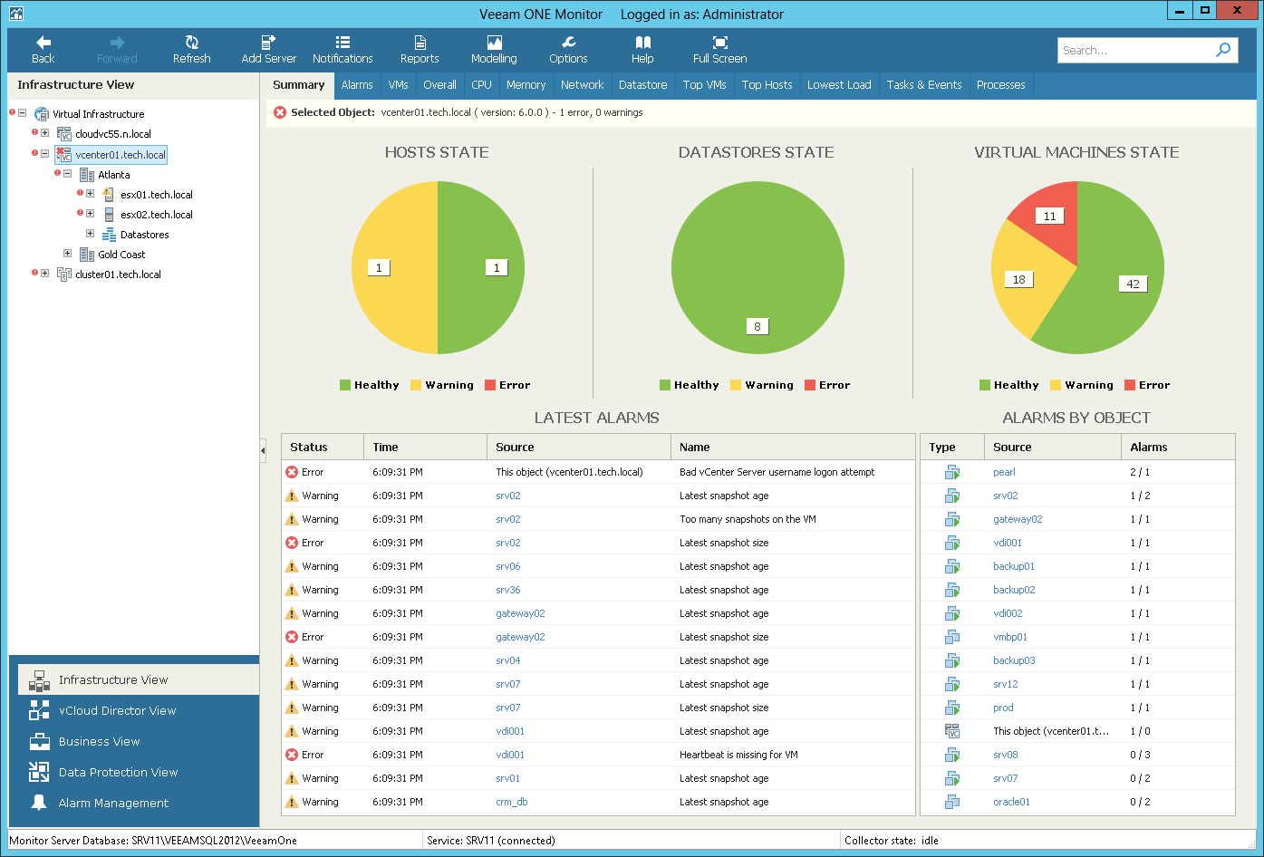Click the search magnifier icon
The image size is (1264, 857).
1223,50
